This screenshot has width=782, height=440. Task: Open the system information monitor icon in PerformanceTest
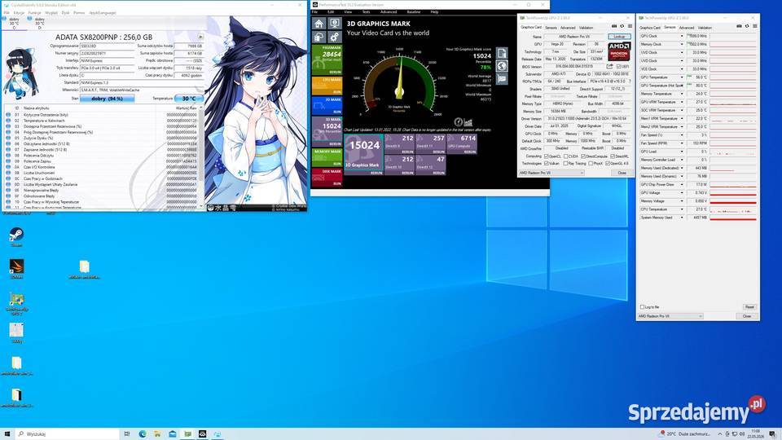(334, 24)
